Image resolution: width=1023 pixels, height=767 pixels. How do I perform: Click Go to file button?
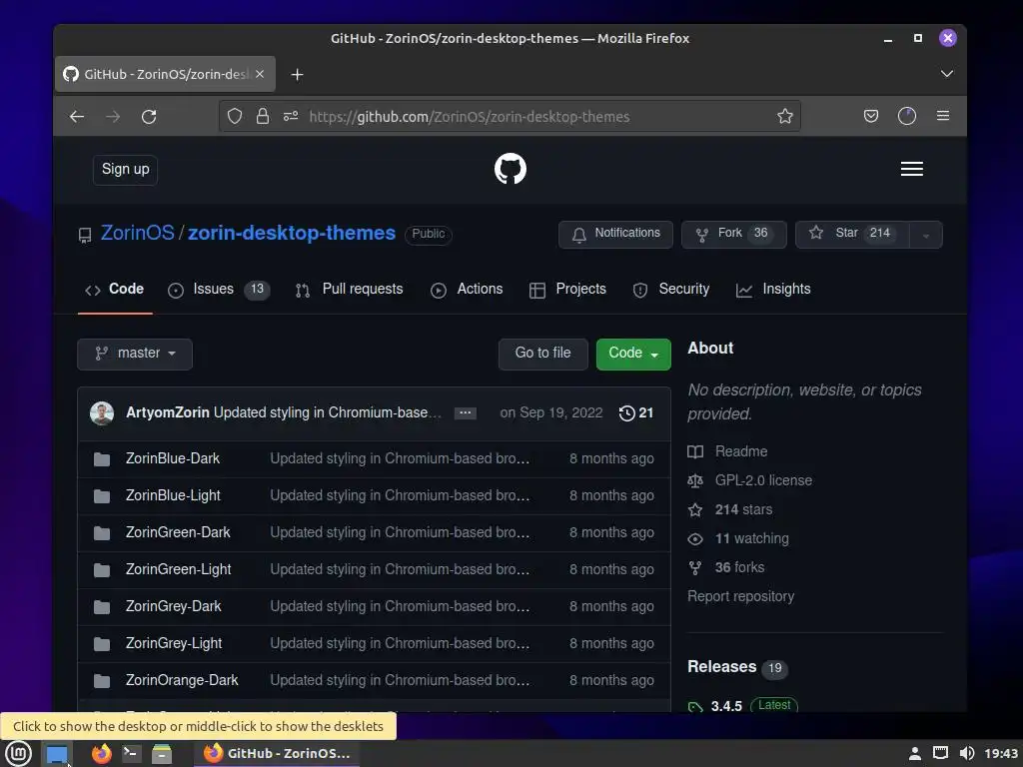pyautogui.click(x=542, y=354)
